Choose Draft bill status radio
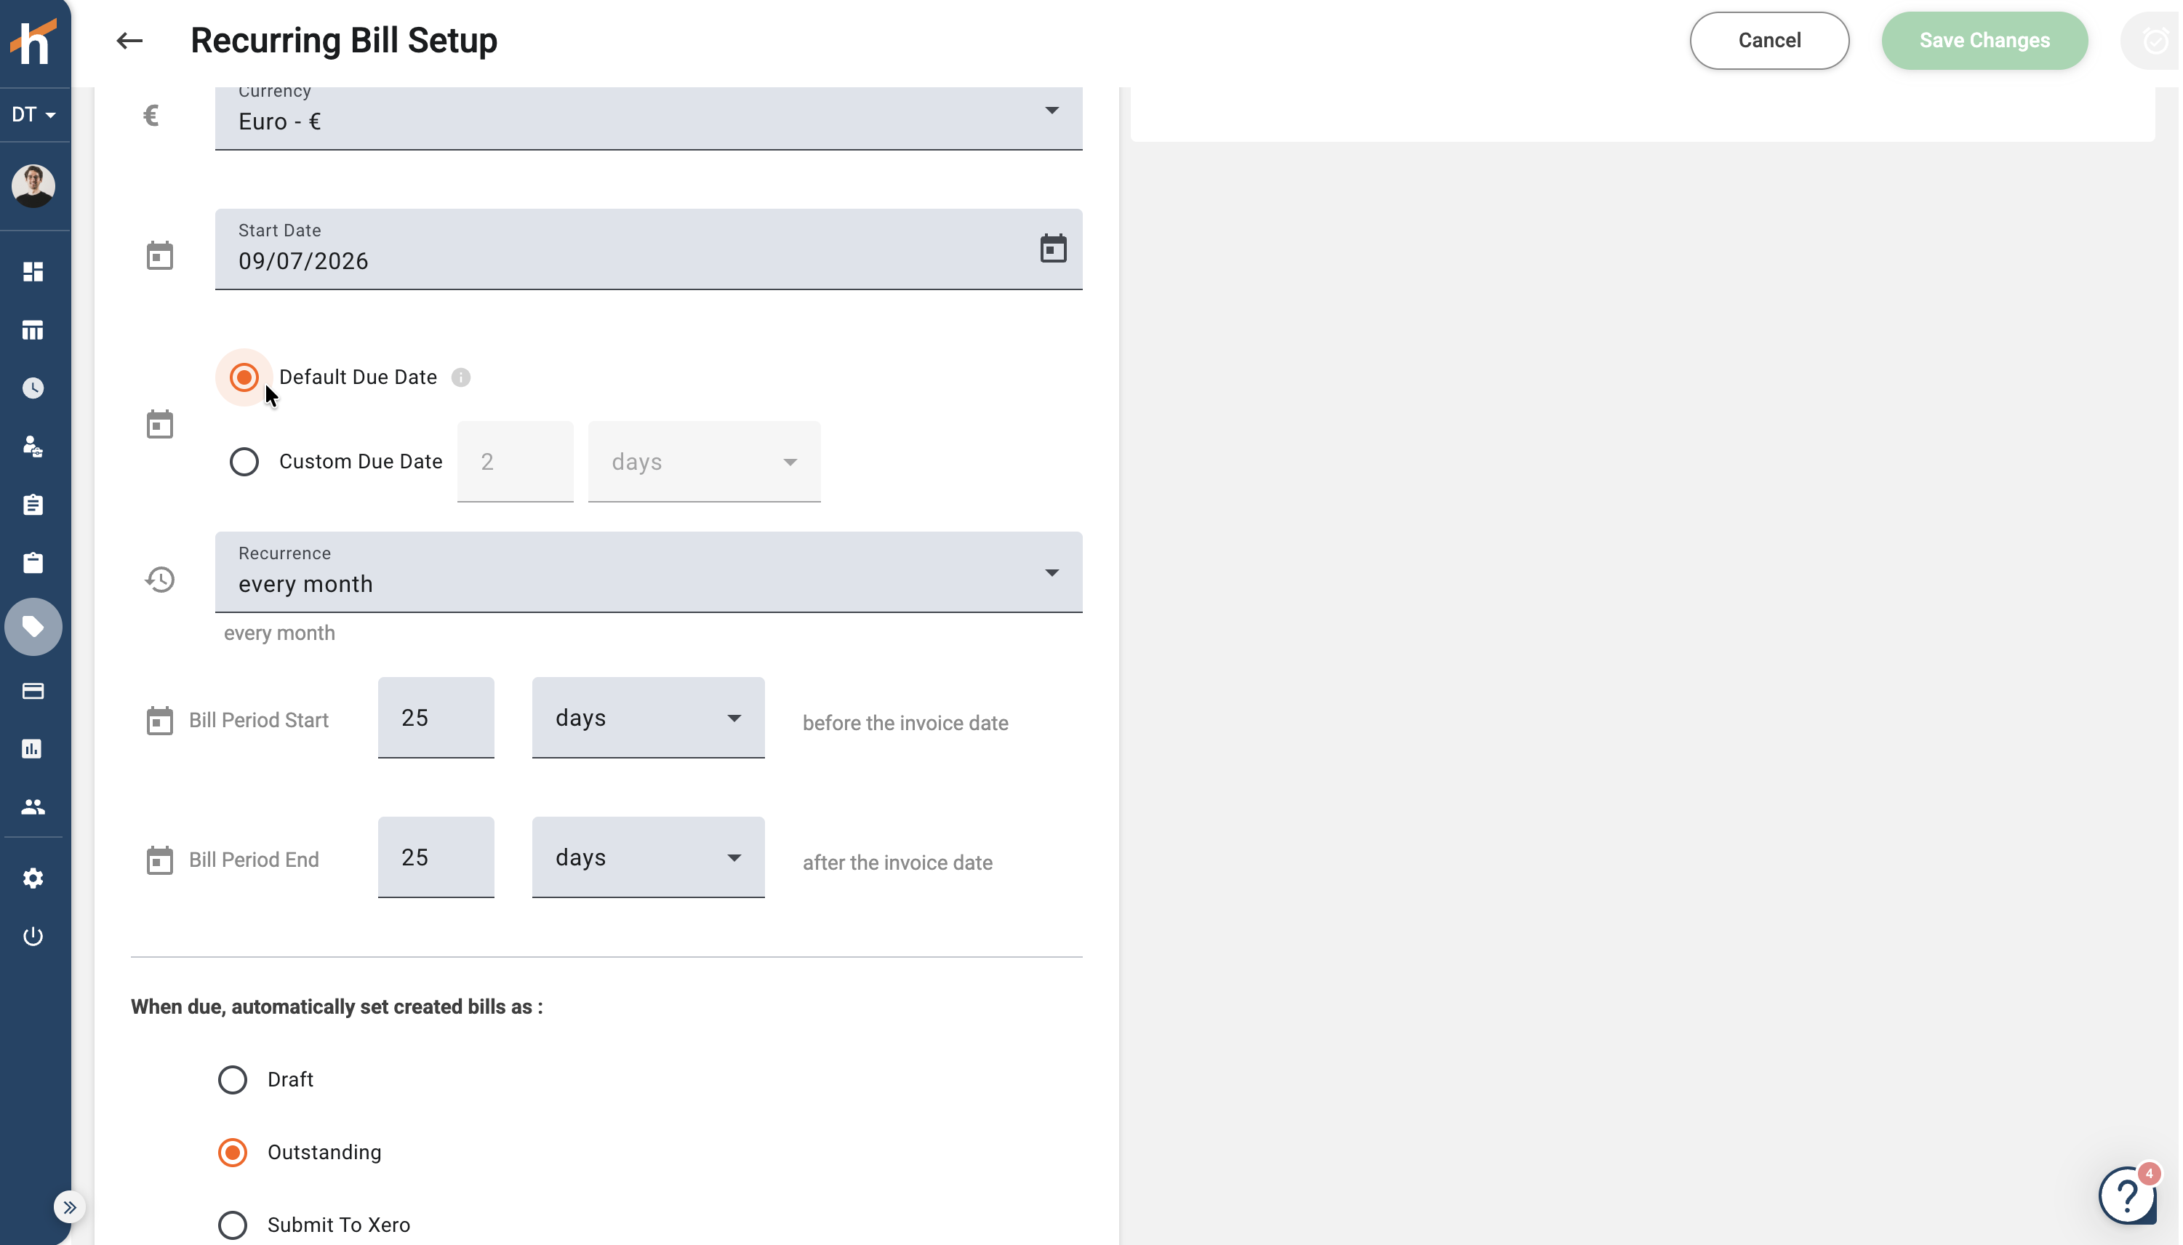The image size is (2183, 1245). coord(233,1080)
